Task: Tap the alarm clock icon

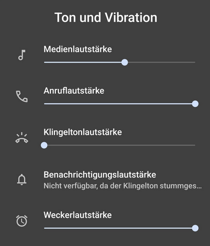Action: 22,221
